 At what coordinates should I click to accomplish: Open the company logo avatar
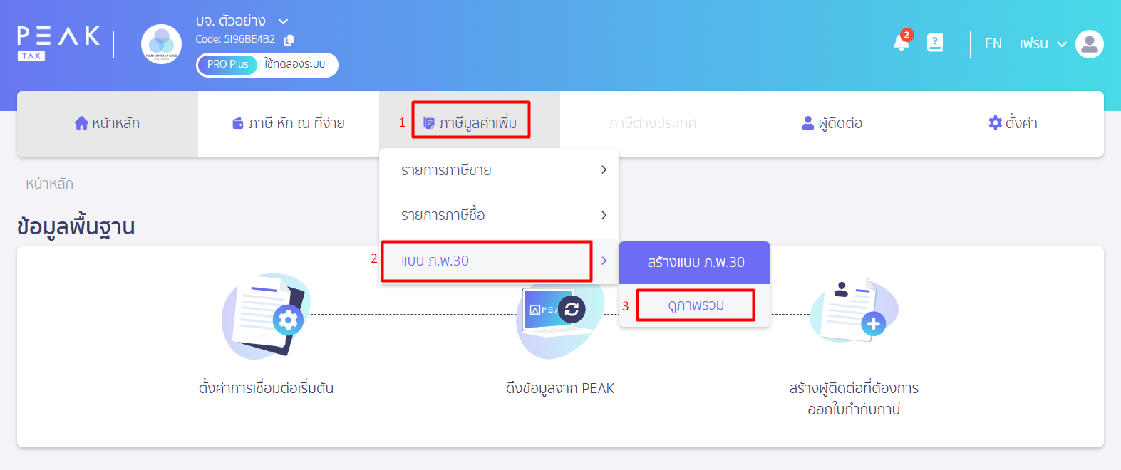162,44
